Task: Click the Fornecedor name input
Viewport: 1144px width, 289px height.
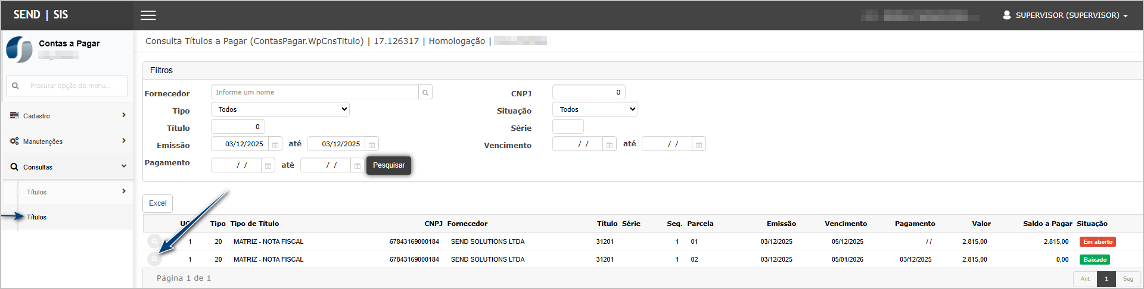Action: [x=315, y=92]
